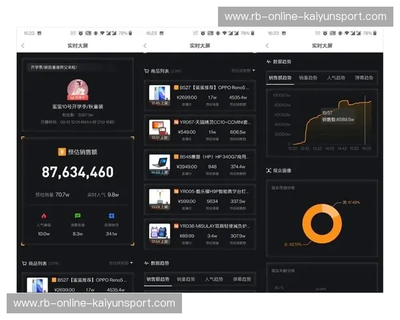Select the 人气趋势 tab in the right screen
Screen dimensions: 400x320
(336, 78)
